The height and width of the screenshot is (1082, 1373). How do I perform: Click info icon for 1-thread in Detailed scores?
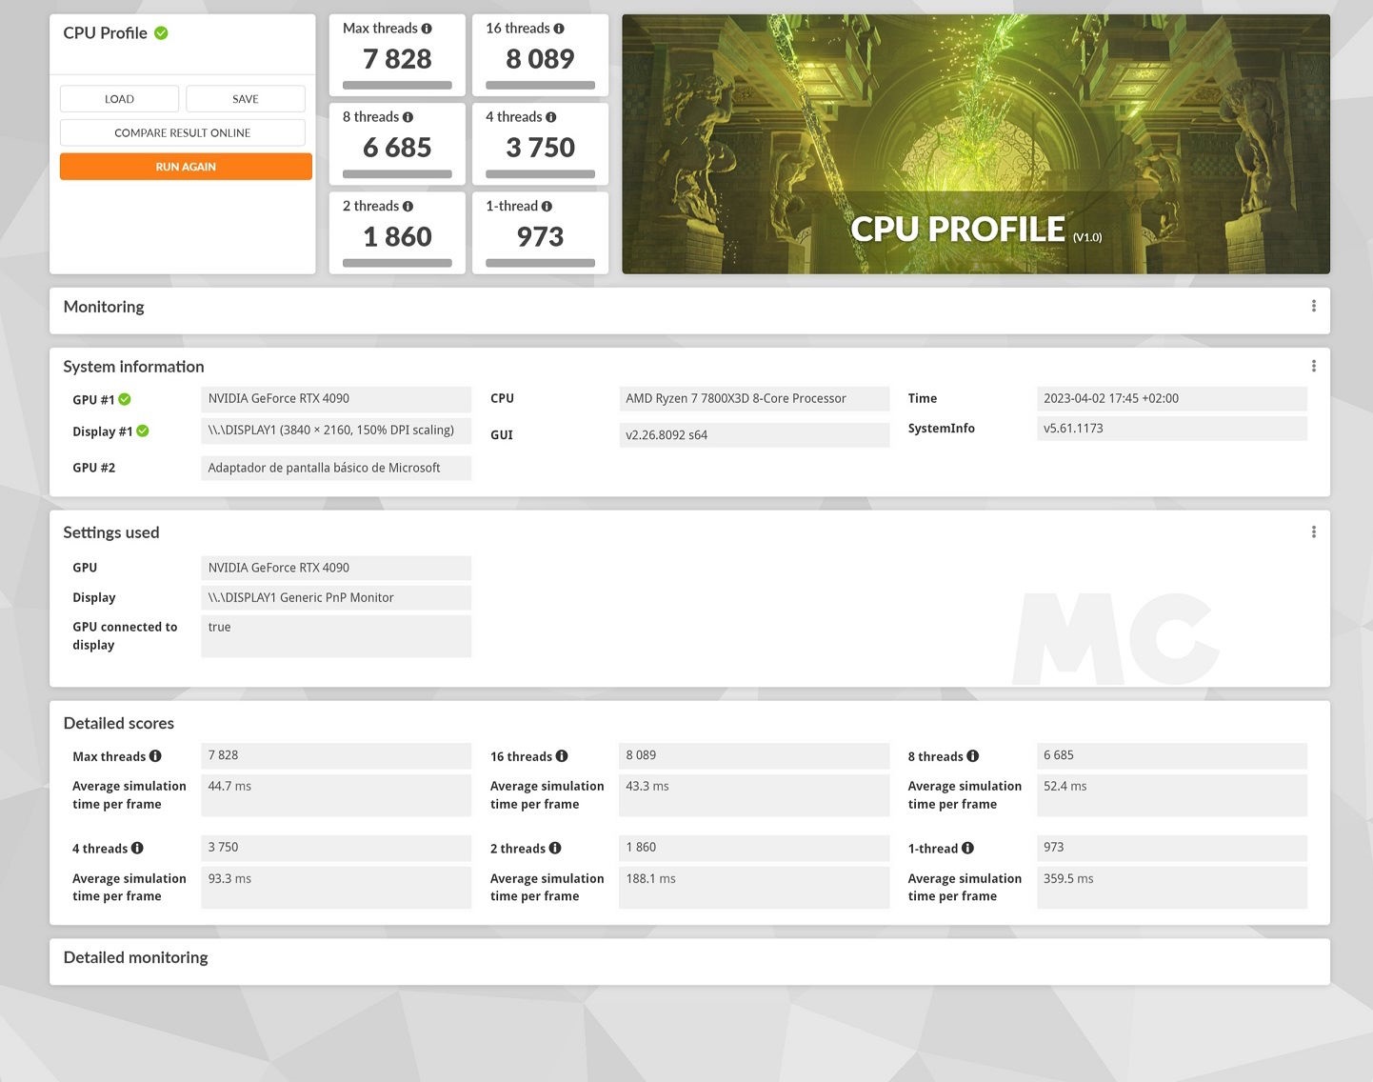click(967, 848)
